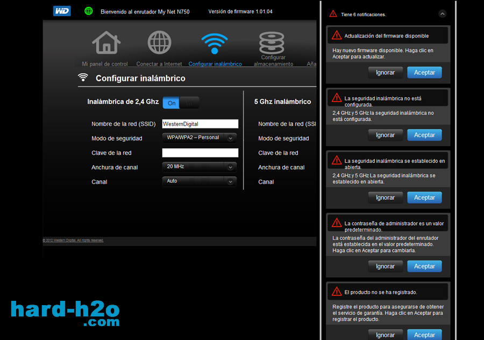Select Configurar inalámbrico tab label
This screenshot has height=340, width=484.
point(215,64)
